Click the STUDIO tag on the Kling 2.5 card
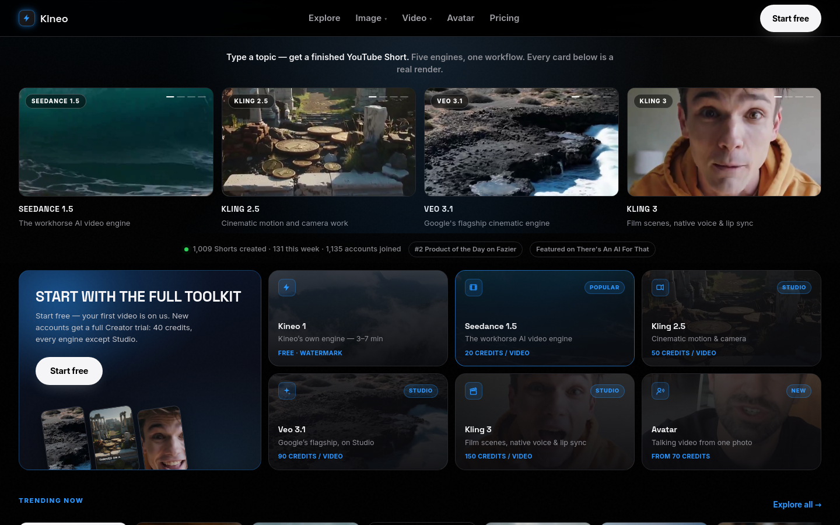 (794, 288)
